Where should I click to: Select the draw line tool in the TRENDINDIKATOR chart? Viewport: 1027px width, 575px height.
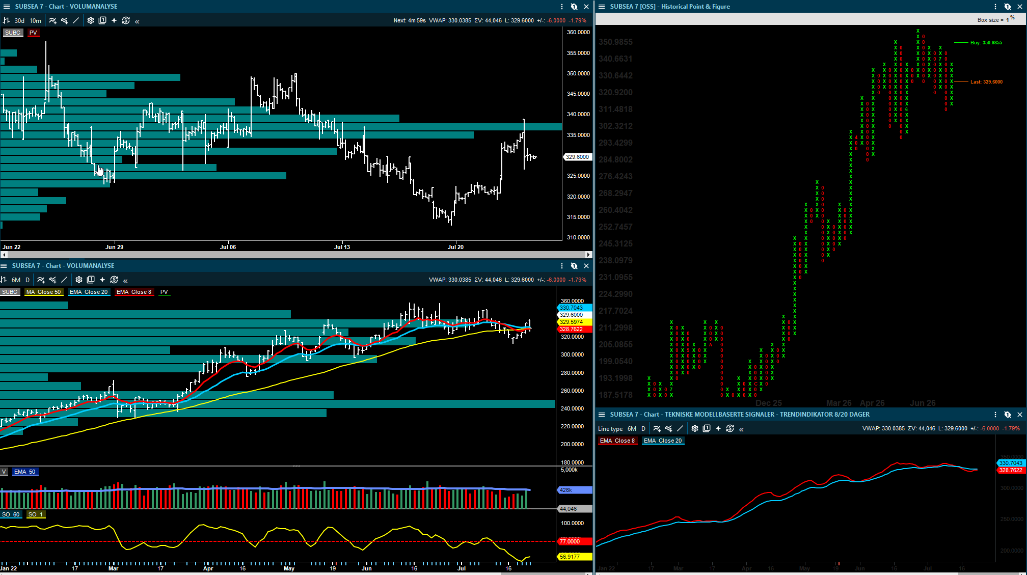click(680, 428)
